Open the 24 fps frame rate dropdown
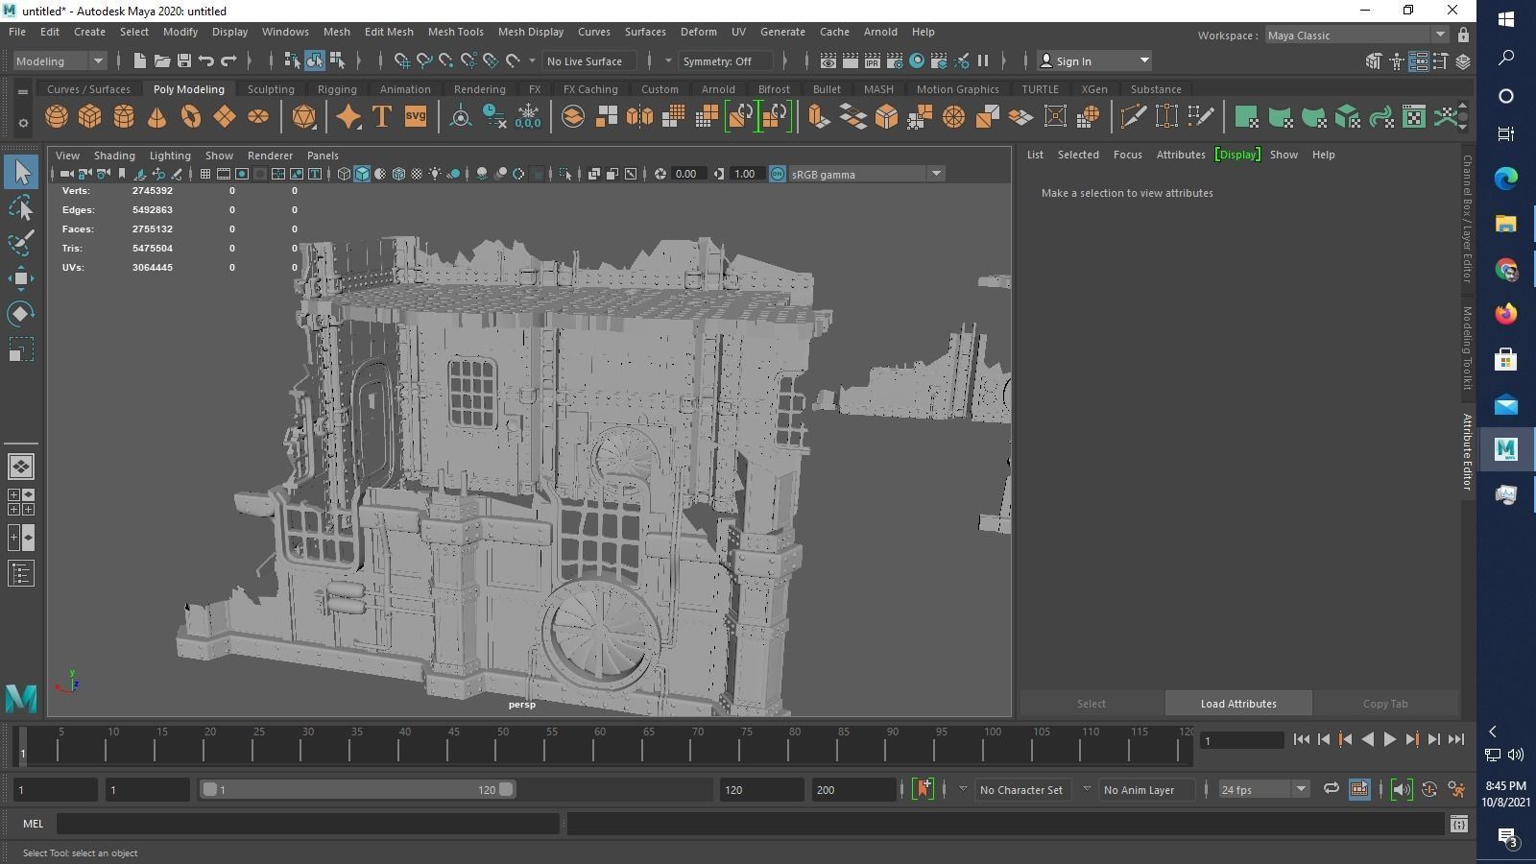 [1263, 789]
